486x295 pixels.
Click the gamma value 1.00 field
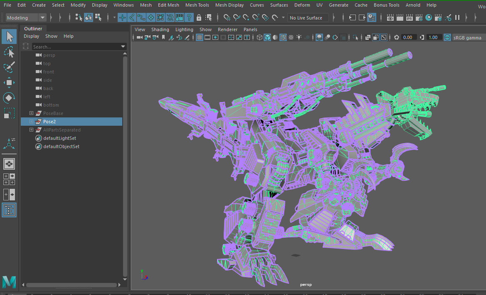tap(434, 37)
